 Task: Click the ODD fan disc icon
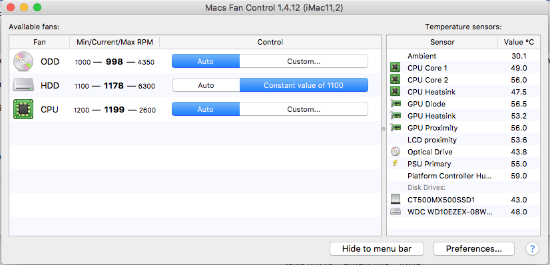pyautogui.click(x=23, y=62)
